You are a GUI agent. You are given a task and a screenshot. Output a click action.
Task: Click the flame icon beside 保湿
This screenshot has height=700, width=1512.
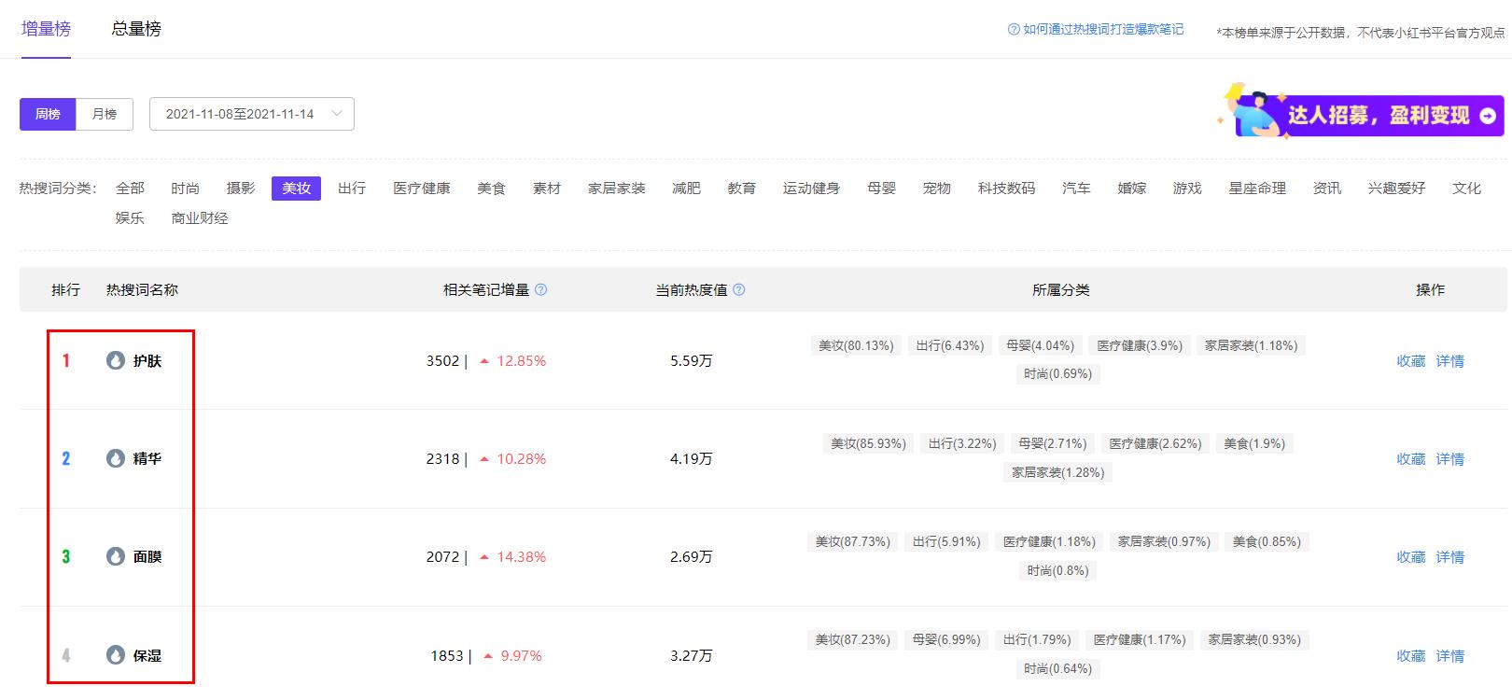116,655
